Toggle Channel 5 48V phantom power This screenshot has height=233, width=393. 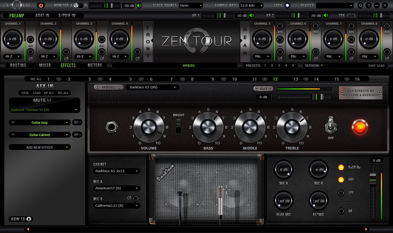click(280, 26)
